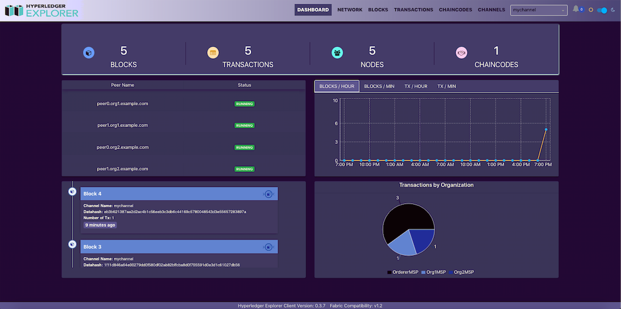Open the notifications bell icon
The width and height of the screenshot is (621, 309).
tap(575, 9)
